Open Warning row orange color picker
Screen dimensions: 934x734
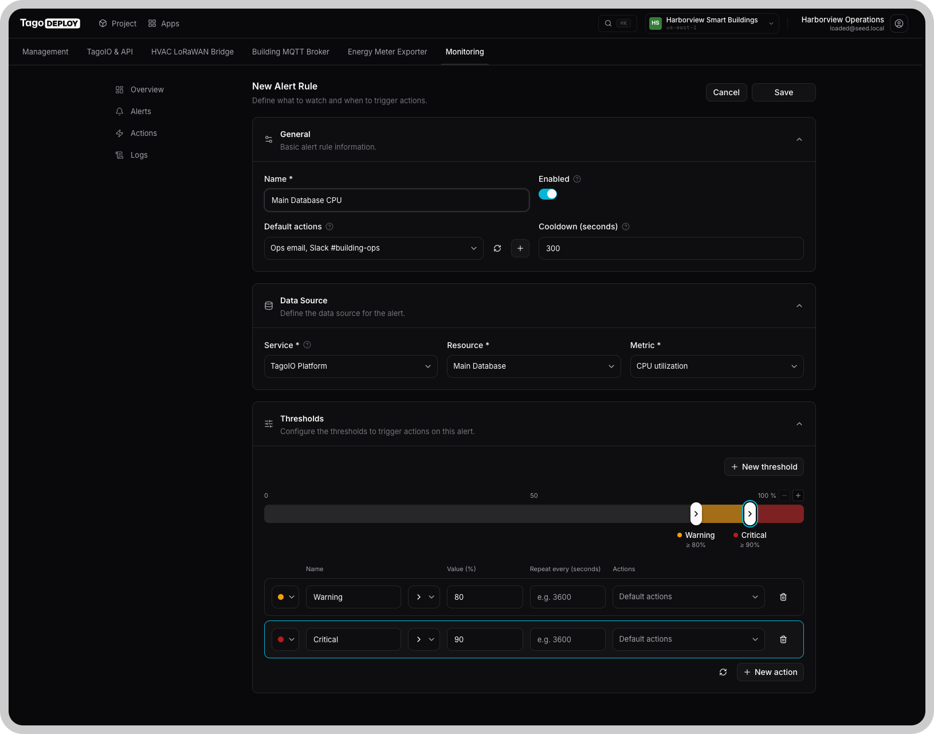[285, 597]
